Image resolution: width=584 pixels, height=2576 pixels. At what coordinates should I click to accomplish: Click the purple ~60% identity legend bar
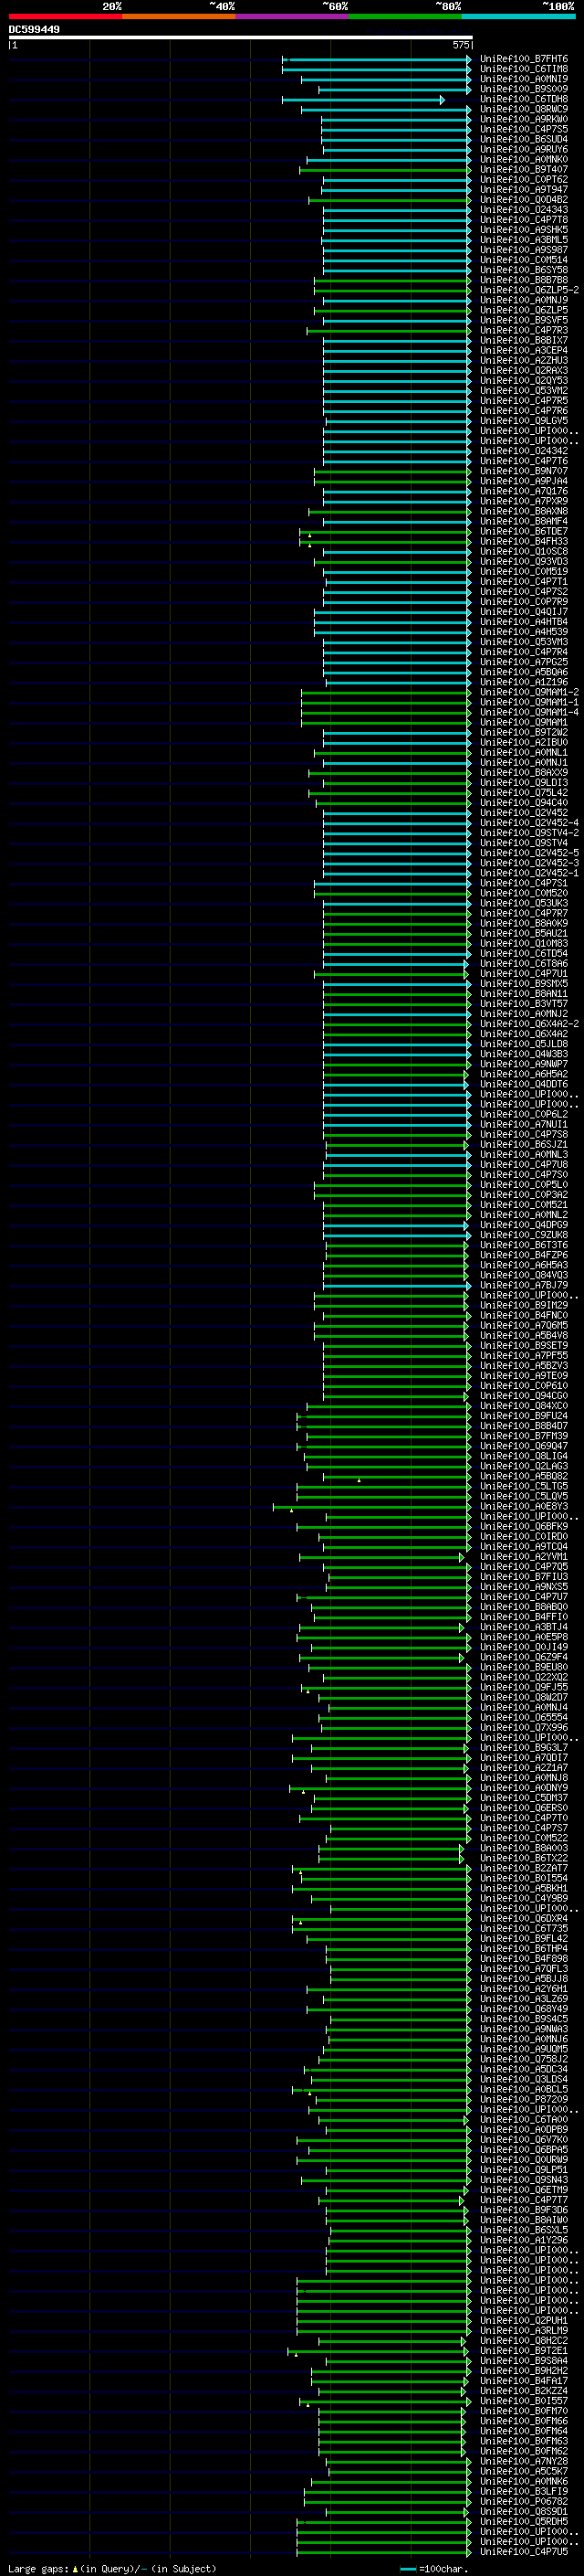[293, 16]
